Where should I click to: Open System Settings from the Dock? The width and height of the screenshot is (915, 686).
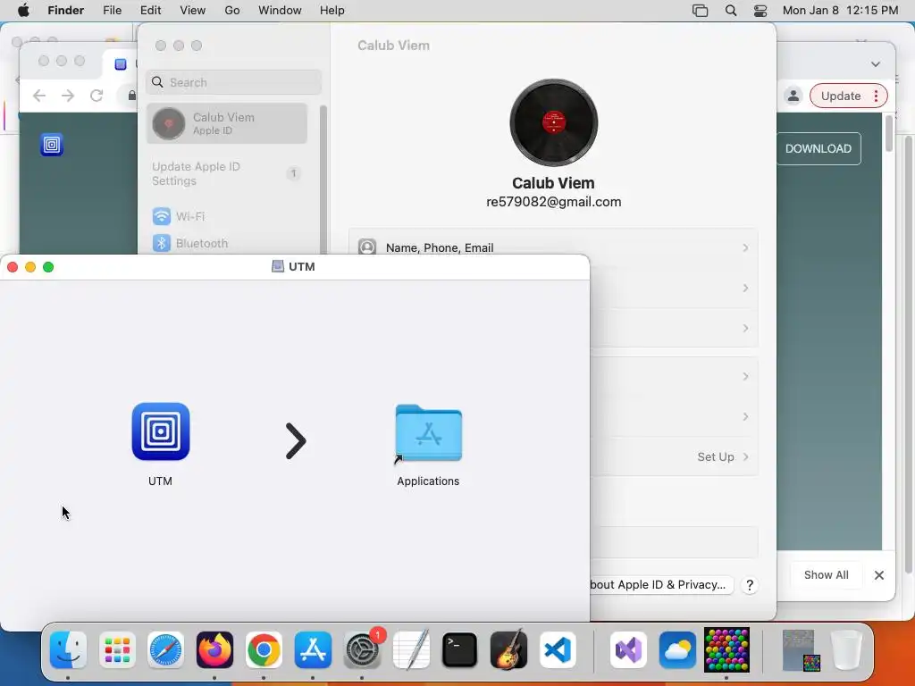click(x=362, y=650)
